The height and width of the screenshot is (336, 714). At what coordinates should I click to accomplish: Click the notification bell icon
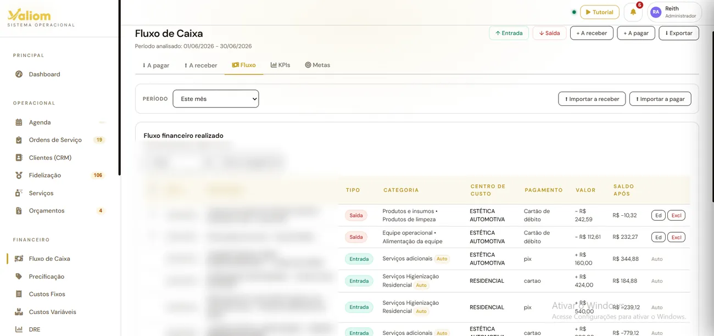point(633,12)
